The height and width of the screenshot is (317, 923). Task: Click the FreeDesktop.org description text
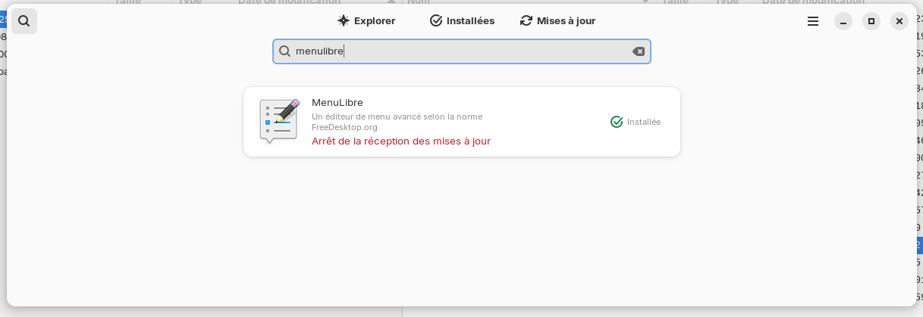344,127
